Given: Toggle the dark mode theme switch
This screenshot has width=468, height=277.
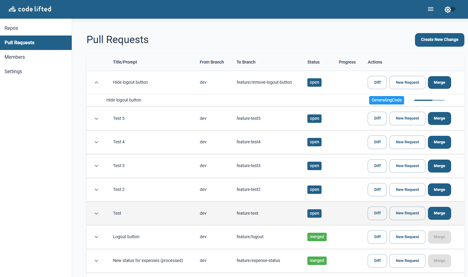Looking at the screenshot, I should pos(450,9).
